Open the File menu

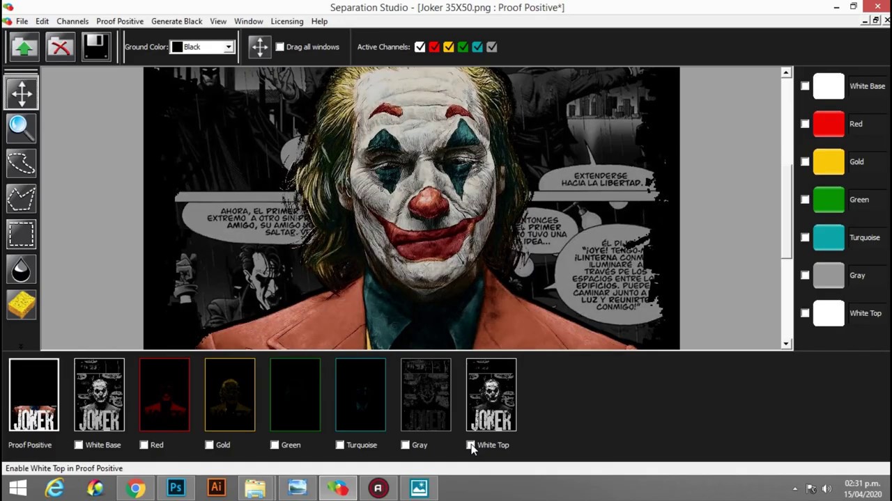pos(22,22)
